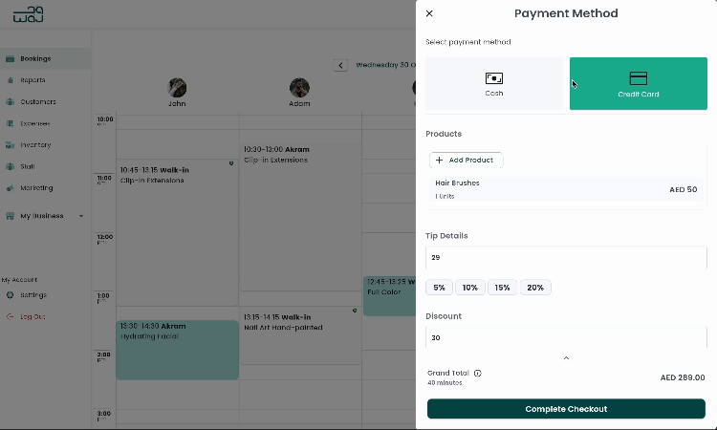
Task: Open Settings under My Account
Action: pos(33,295)
